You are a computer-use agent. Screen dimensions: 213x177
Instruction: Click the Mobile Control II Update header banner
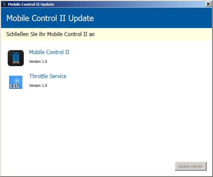[106, 18]
